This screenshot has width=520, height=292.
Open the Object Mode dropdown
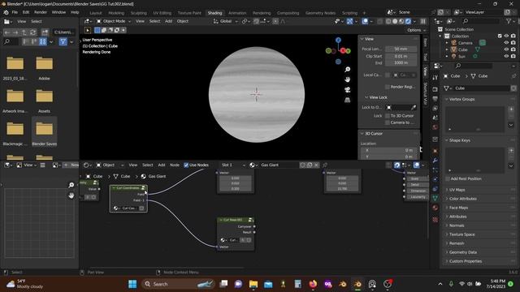click(x=114, y=21)
